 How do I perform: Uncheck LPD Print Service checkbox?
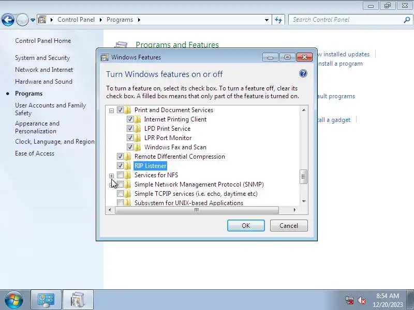click(x=130, y=128)
